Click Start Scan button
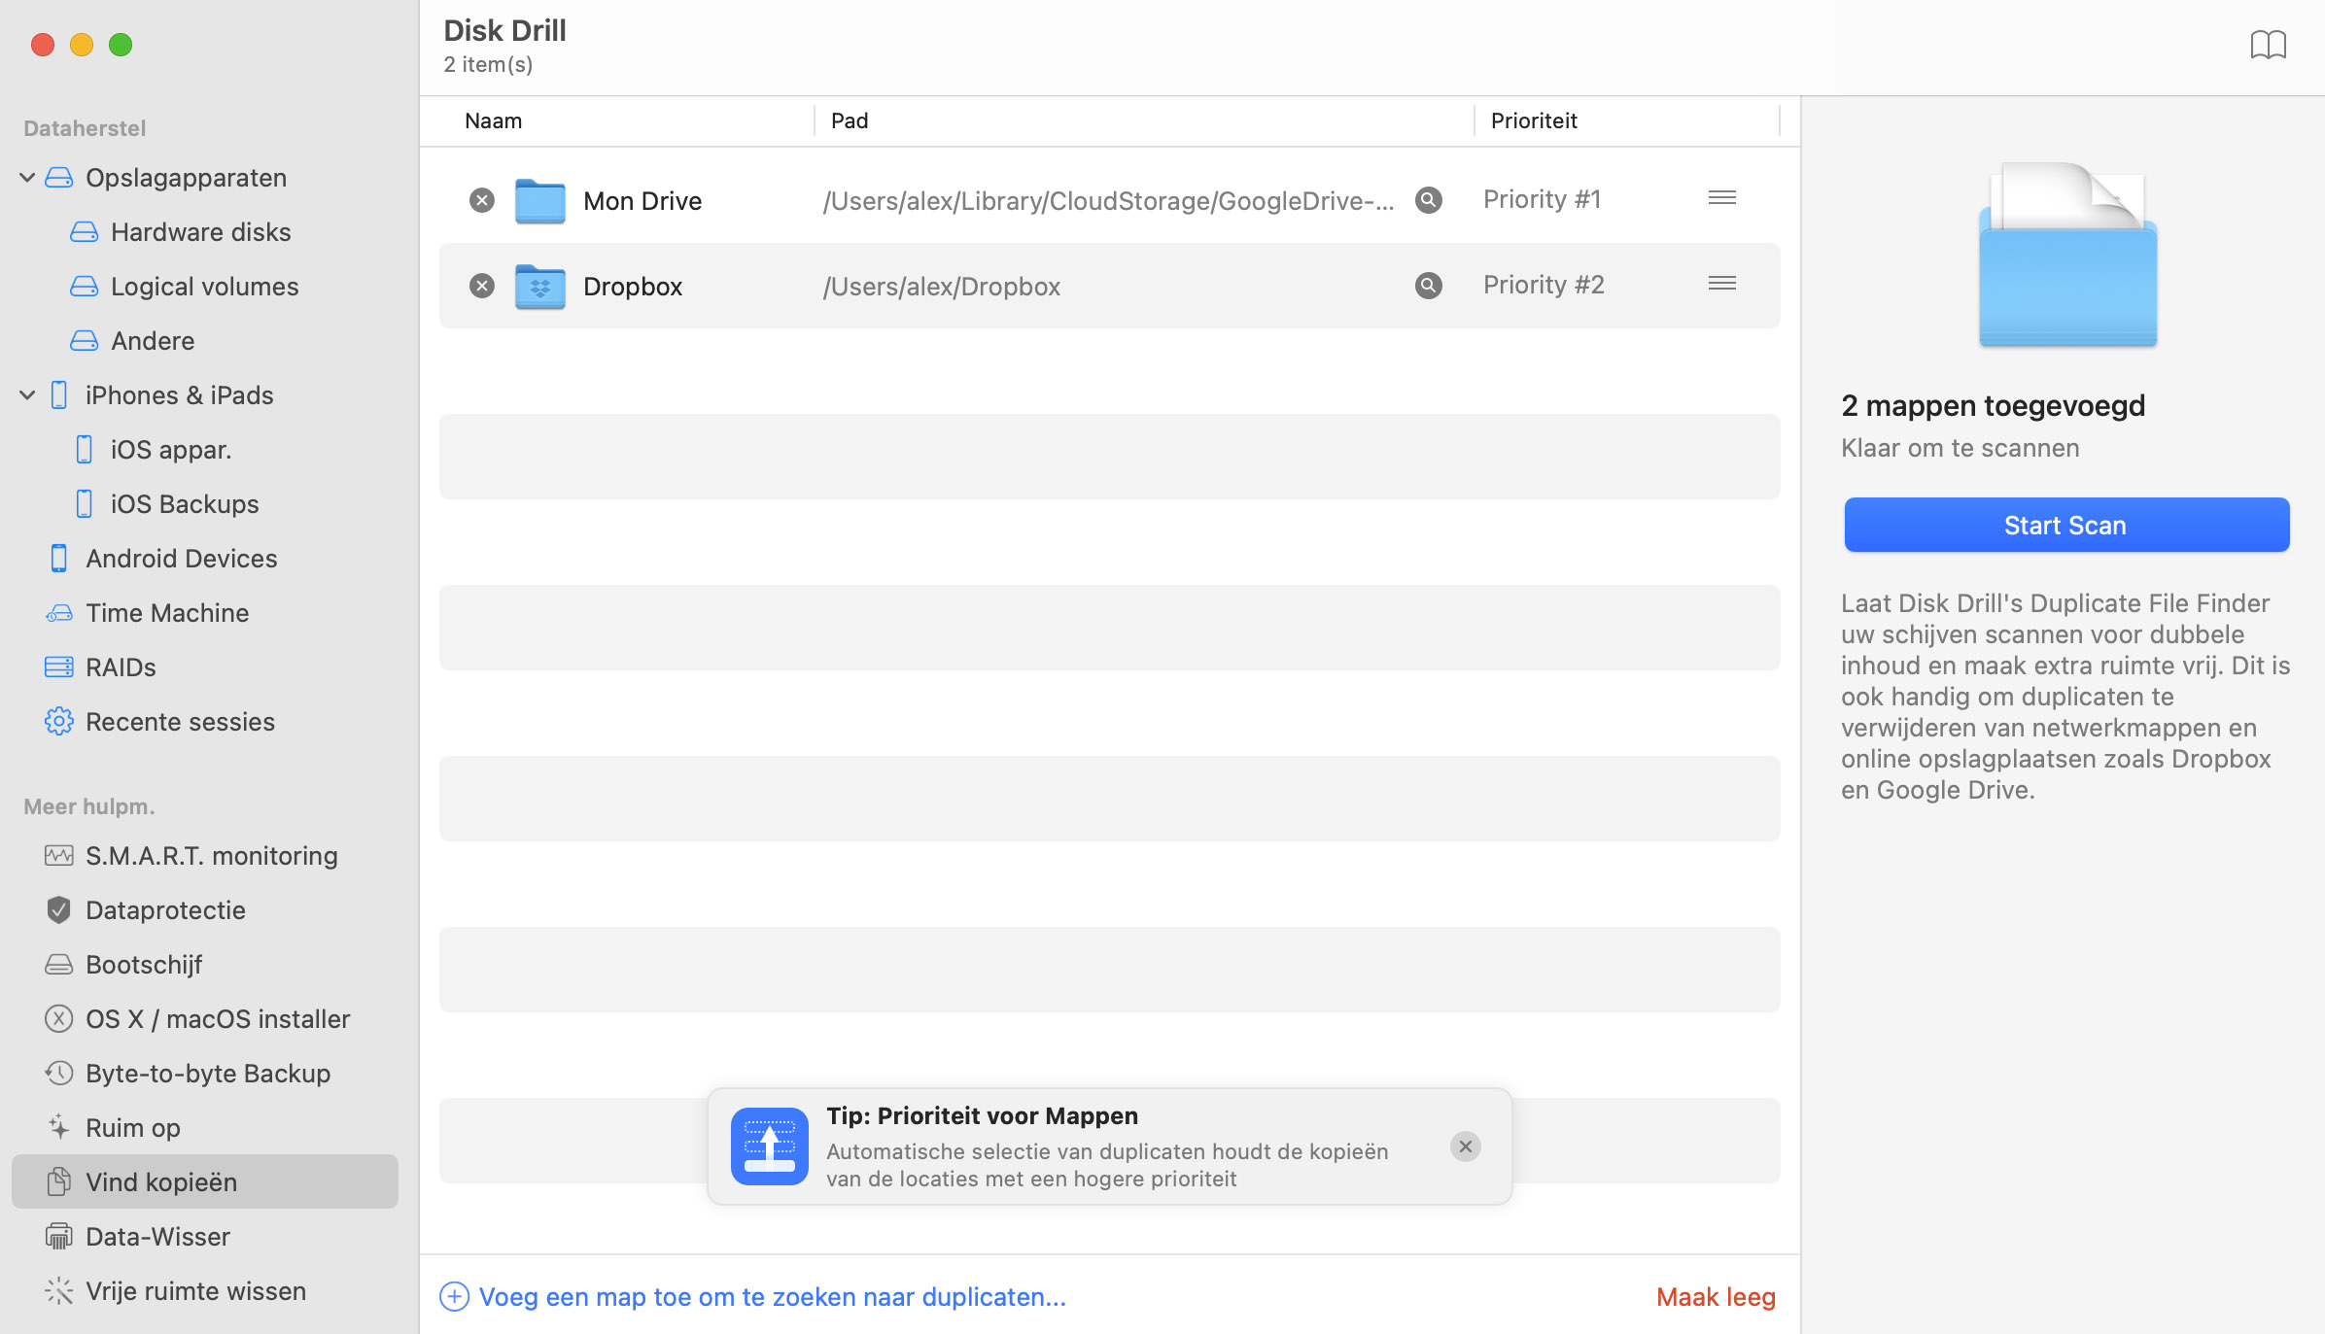 (x=2066, y=524)
